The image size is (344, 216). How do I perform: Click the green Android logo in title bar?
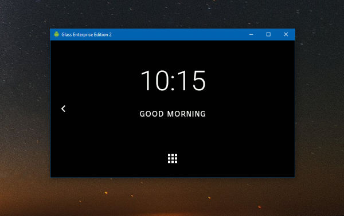56,34
